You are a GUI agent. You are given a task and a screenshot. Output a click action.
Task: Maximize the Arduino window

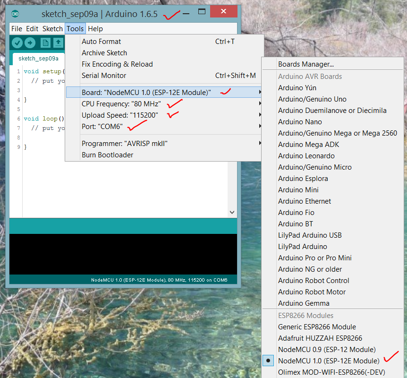[x=202, y=11]
